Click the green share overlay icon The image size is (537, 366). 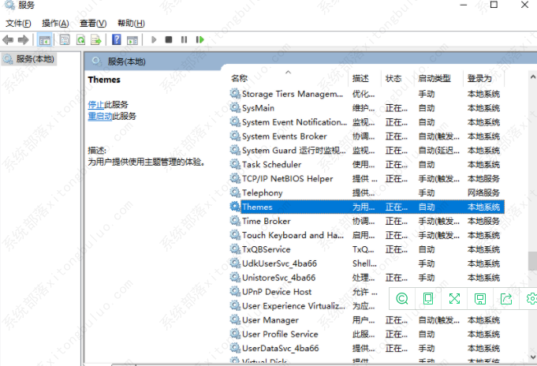[506, 298]
